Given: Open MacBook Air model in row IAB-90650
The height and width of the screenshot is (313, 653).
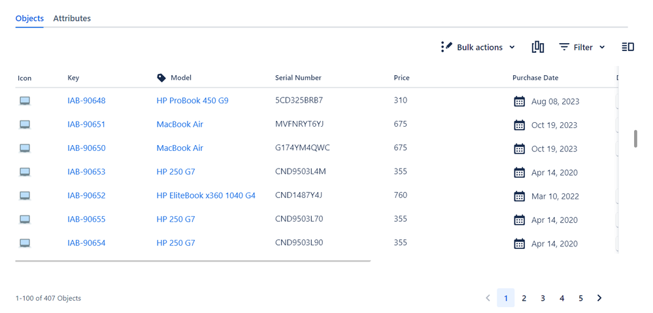Looking at the screenshot, I should coord(180,148).
